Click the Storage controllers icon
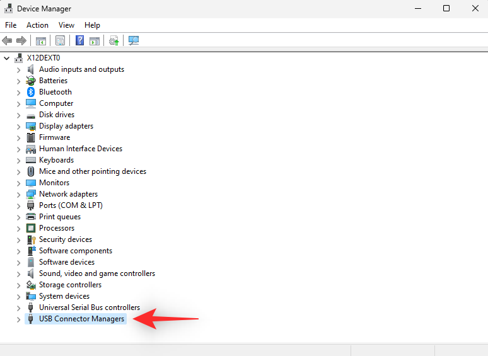Screen dimensions: 488x356 tap(30, 285)
